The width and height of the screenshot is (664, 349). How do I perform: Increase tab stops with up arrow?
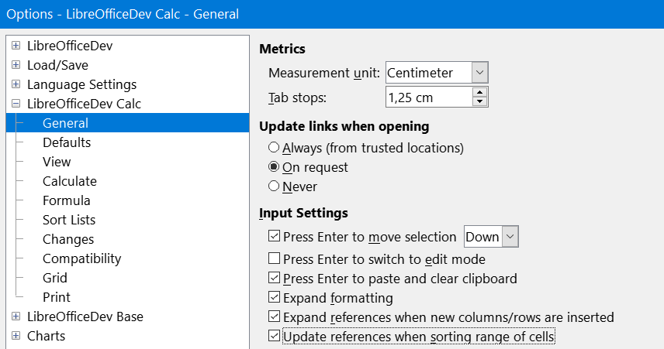480,93
